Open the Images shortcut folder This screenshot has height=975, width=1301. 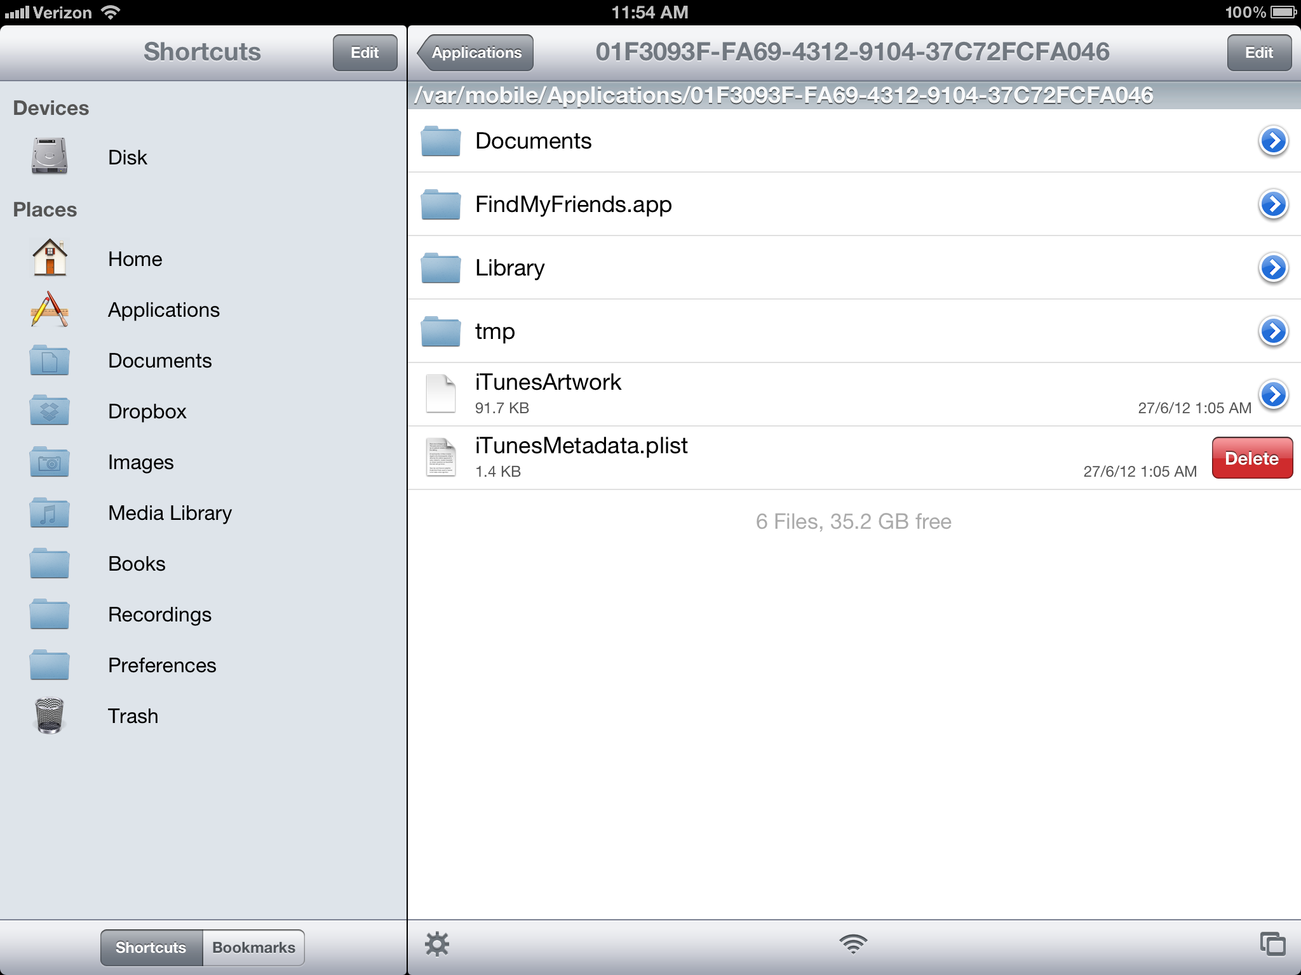[x=140, y=462]
